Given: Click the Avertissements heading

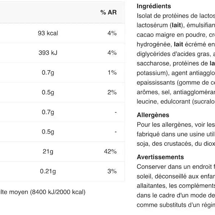Looking at the screenshot, I should tap(160, 157).
